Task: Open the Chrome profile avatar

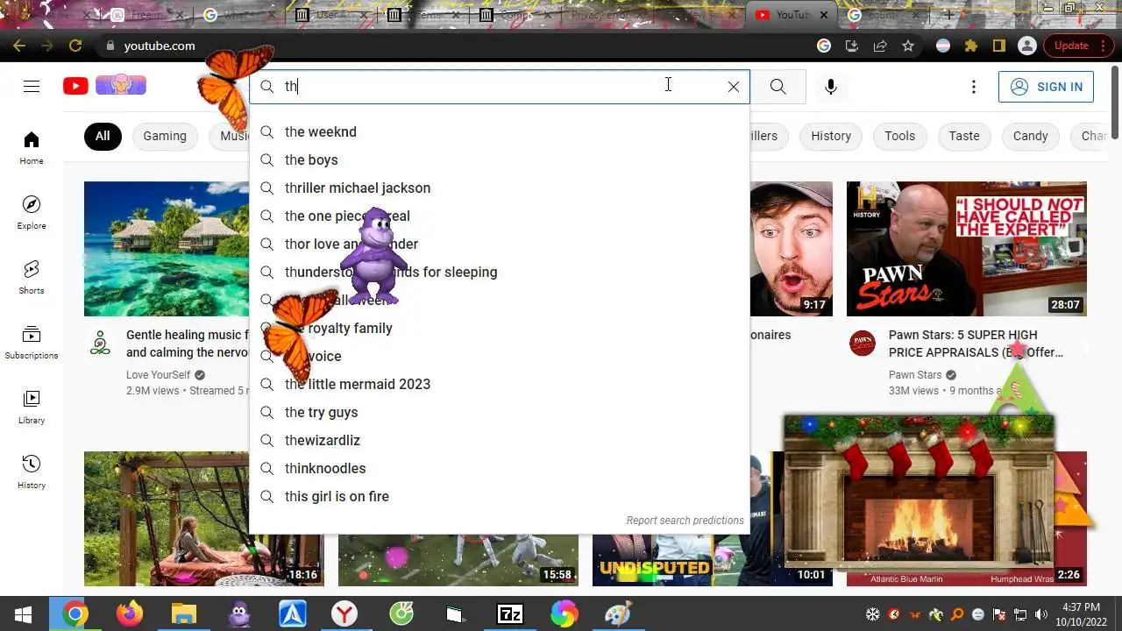Action: pos(1027,46)
